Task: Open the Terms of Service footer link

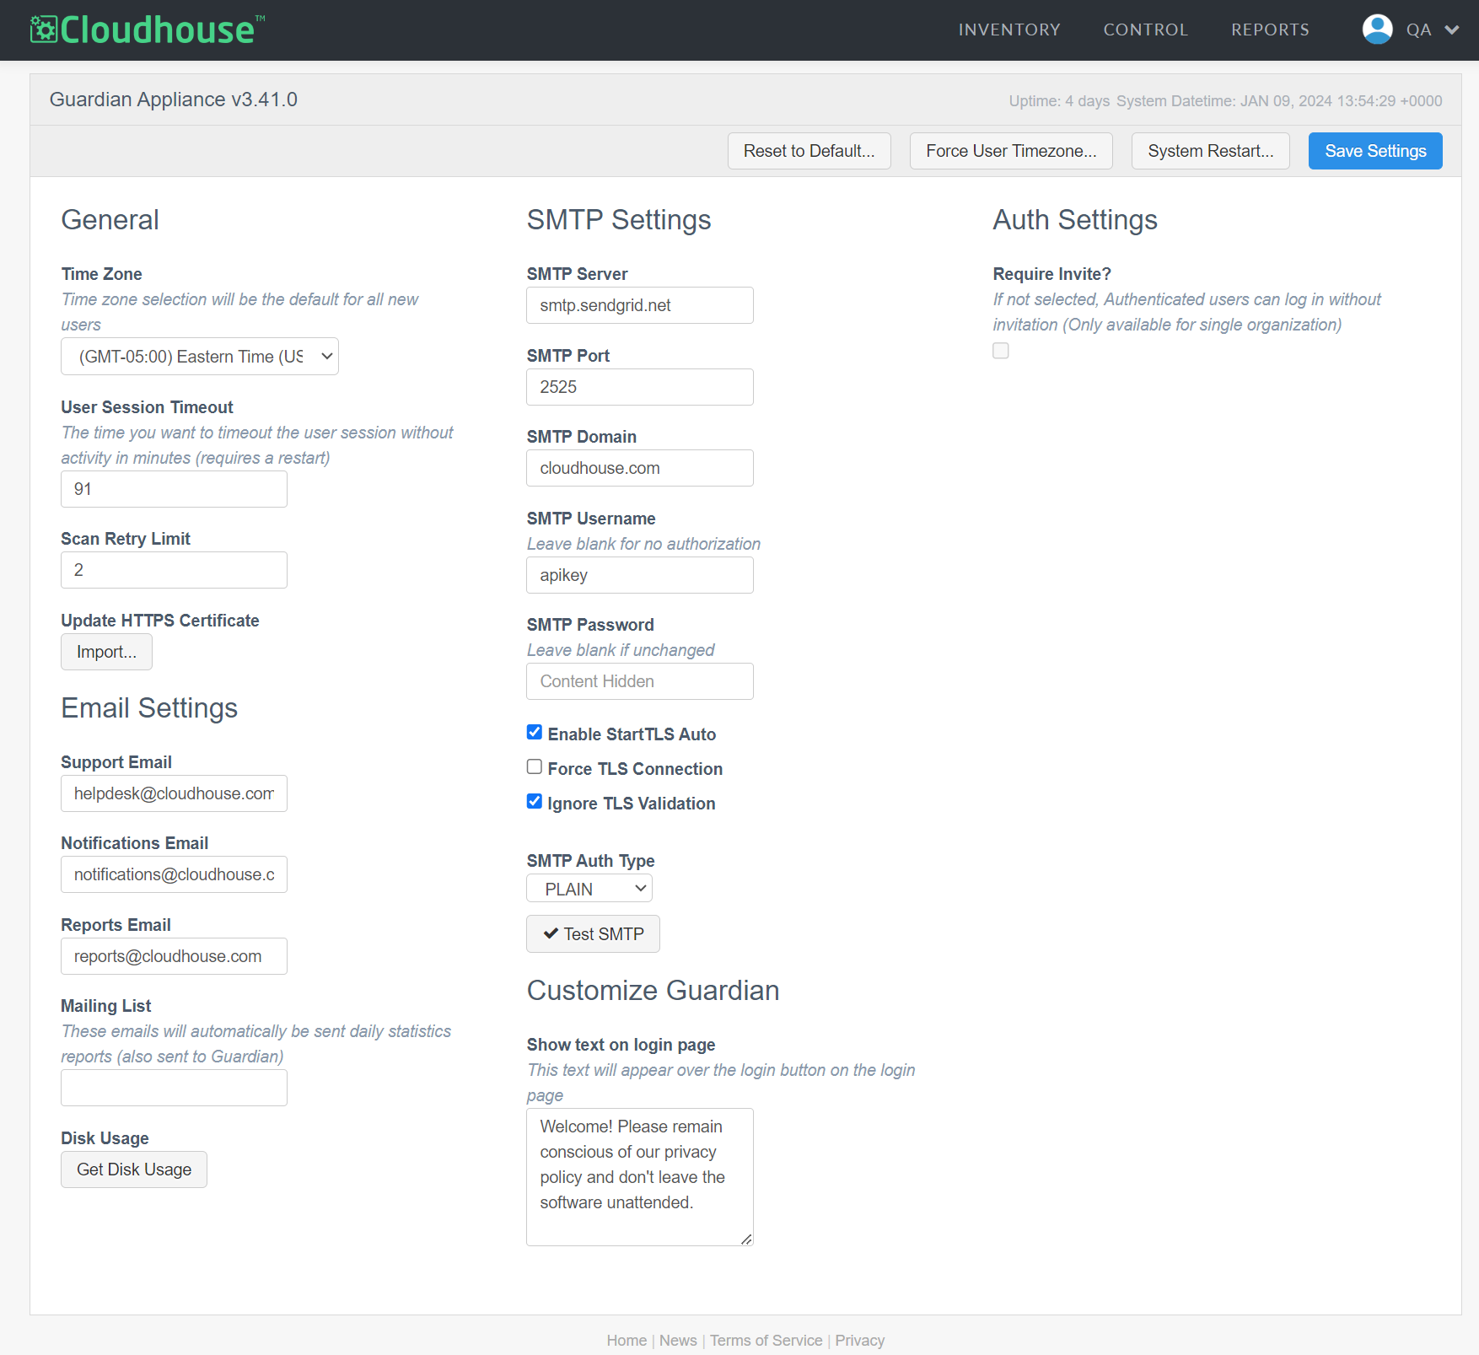Action: (x=766, y=1341)
